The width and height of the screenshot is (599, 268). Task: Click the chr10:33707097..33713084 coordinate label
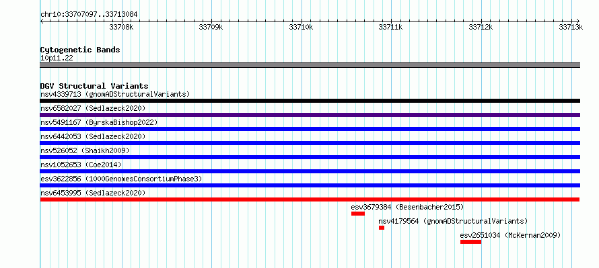[89, 15]
